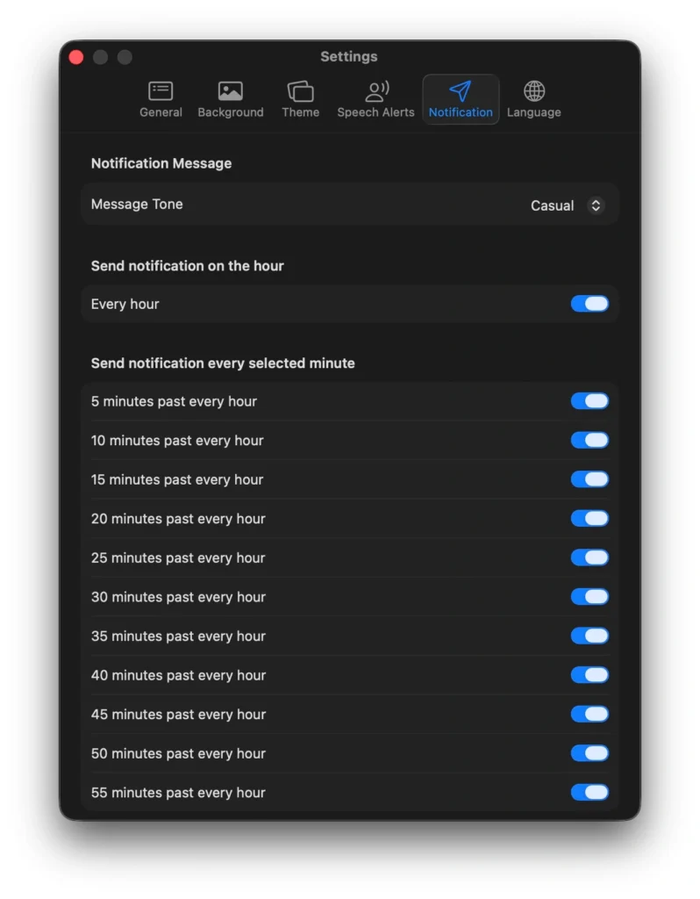
Task: Turn off 5 minutes past every hour
Action: click(x=589, y=401)
